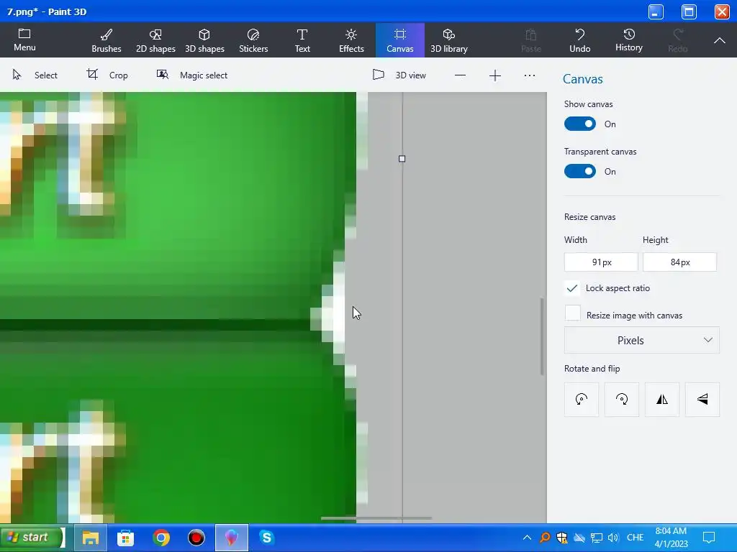The image size is (737, 552).
Task: Activate the Crop tool
Action: pos(107,75)
